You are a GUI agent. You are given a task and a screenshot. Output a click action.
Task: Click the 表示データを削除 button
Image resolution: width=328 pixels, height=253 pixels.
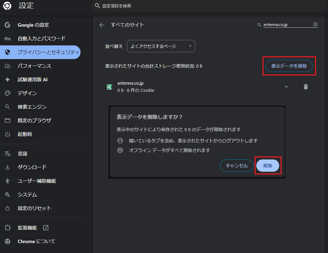click(289, 66)
